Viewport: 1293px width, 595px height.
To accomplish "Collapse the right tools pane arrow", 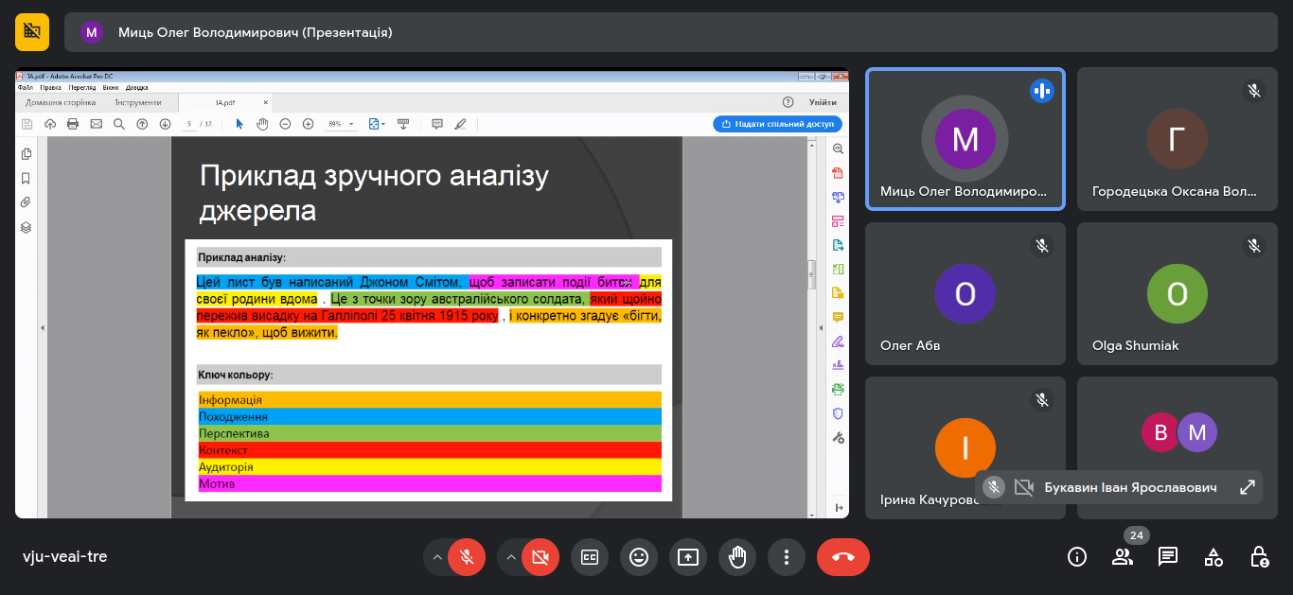I will click(x=821, y=328).
